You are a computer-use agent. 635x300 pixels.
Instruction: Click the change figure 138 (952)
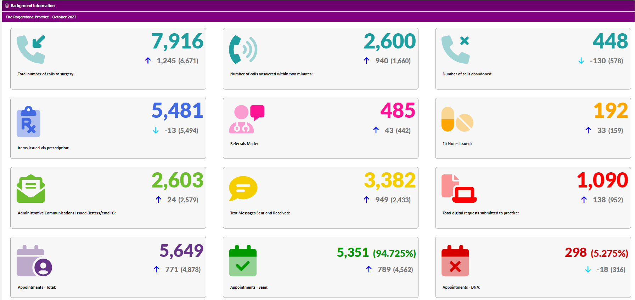(x=608, y=200)
